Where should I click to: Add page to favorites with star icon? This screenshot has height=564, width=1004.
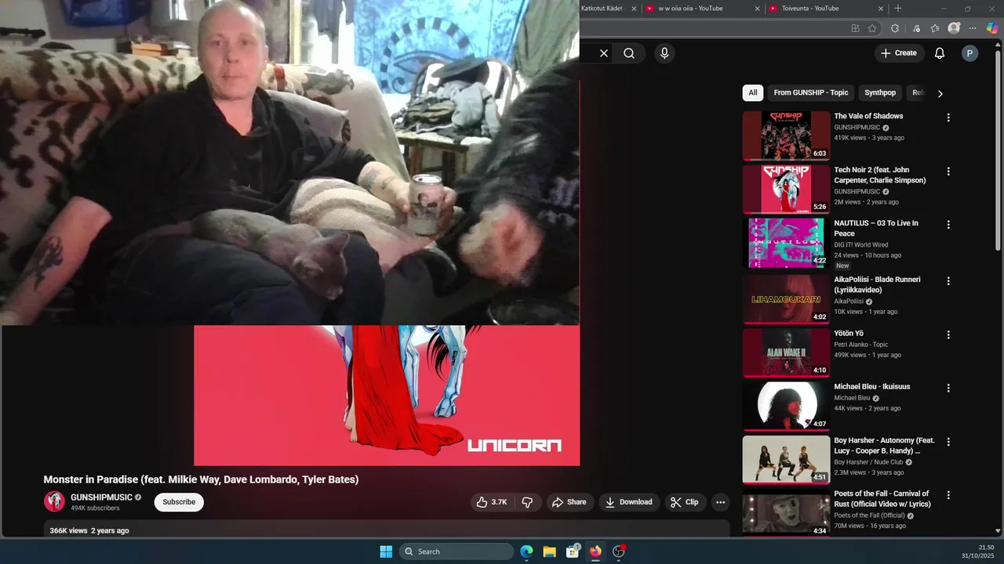(x=872, y=28)
